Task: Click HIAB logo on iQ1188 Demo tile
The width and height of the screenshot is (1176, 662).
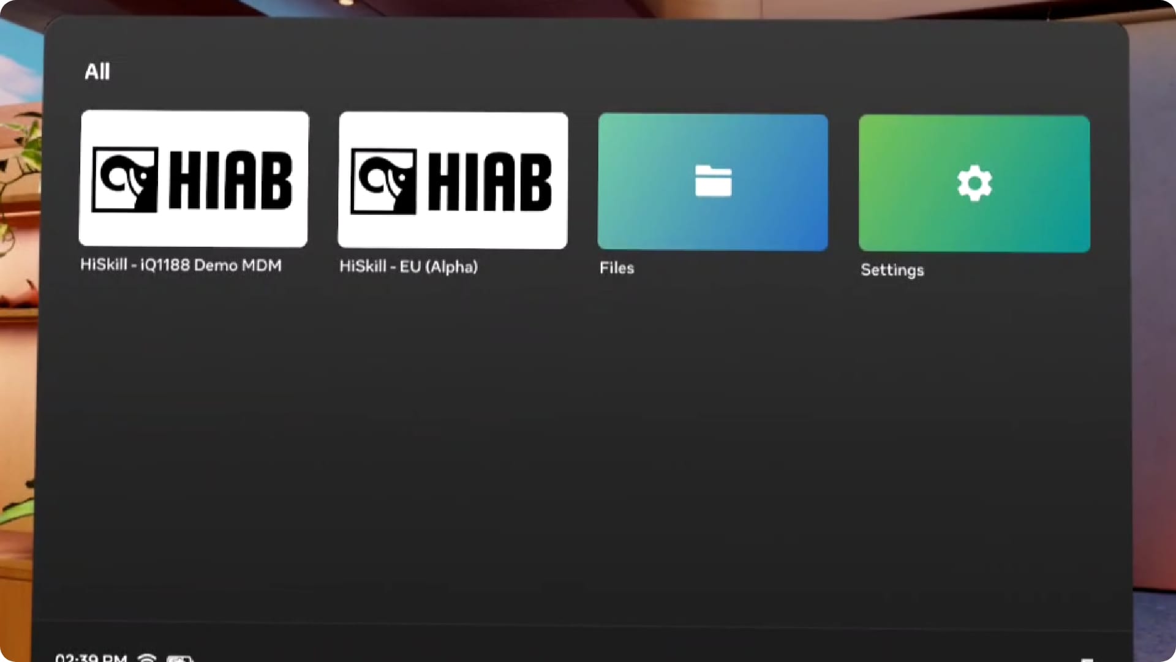Action: [192, 180]
